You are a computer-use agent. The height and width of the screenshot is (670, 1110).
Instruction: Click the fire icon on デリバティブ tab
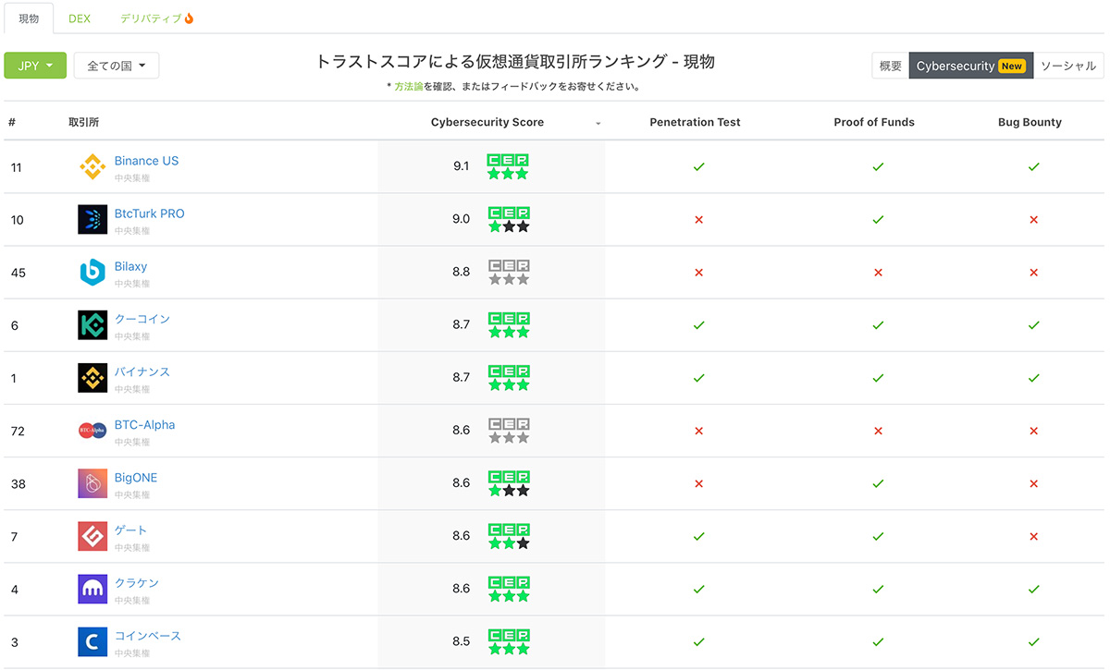[x=190, y=18]
